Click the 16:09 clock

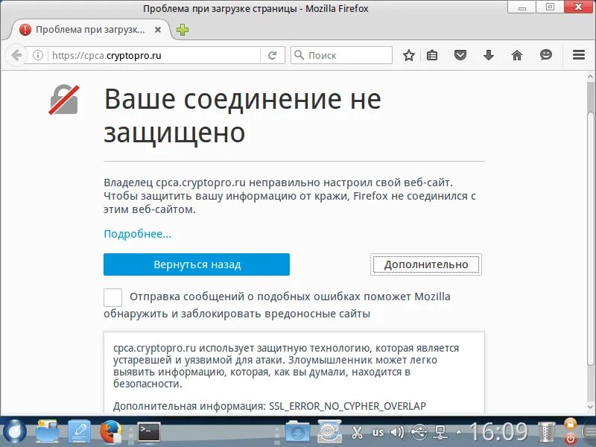[x=499, y=432]
